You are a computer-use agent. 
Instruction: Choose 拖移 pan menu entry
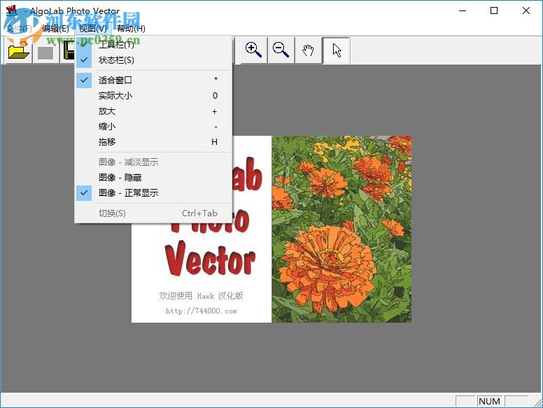pos(153,142)
